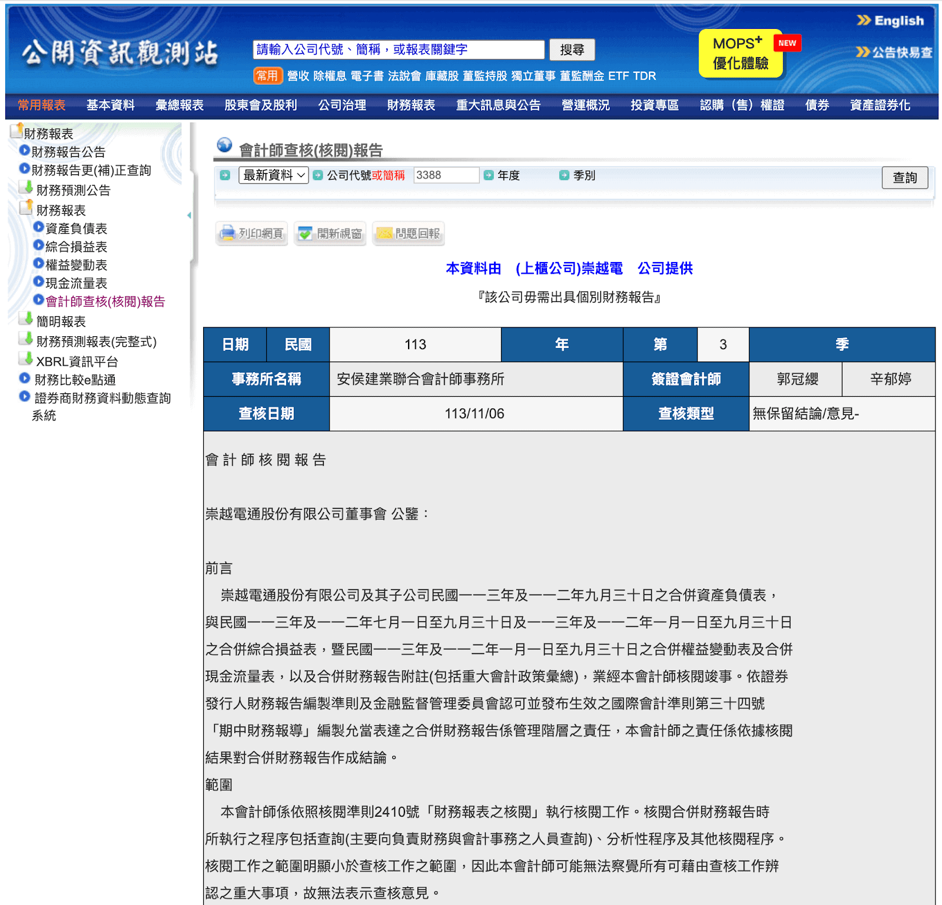Open 財務比較e點通 in sidebar
This screenshot has width=942, height=905.
click(75, 380)
